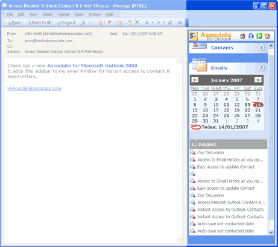Click the message body scrollbar up arrow

coord(180,61)
